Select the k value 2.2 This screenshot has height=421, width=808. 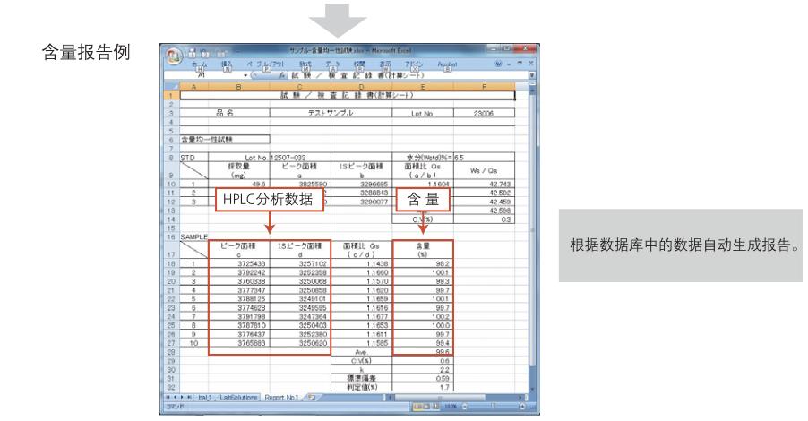[x=423, y=369]
